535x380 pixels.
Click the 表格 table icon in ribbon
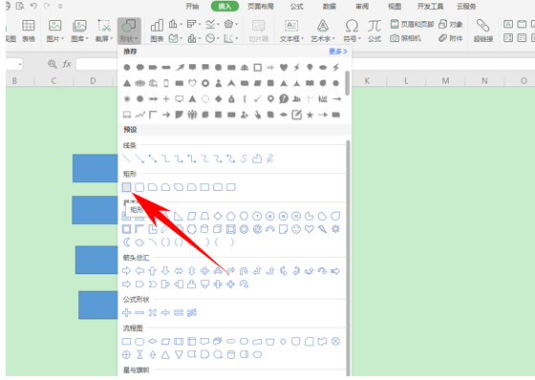coord(29,31)
